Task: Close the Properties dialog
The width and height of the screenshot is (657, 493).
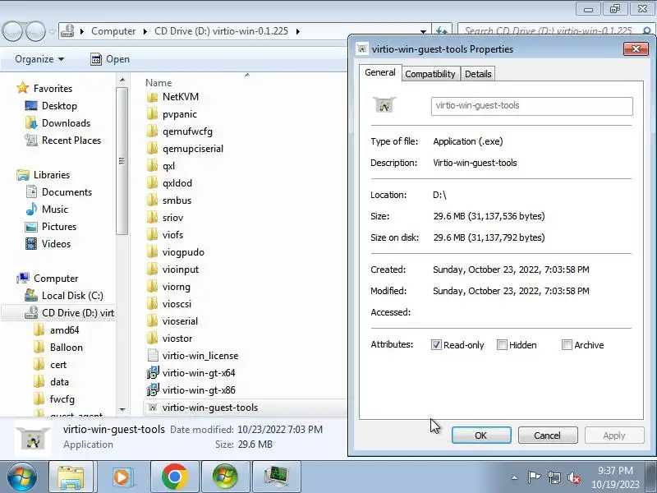Action: pyautogui.click(x=636, y=48)
